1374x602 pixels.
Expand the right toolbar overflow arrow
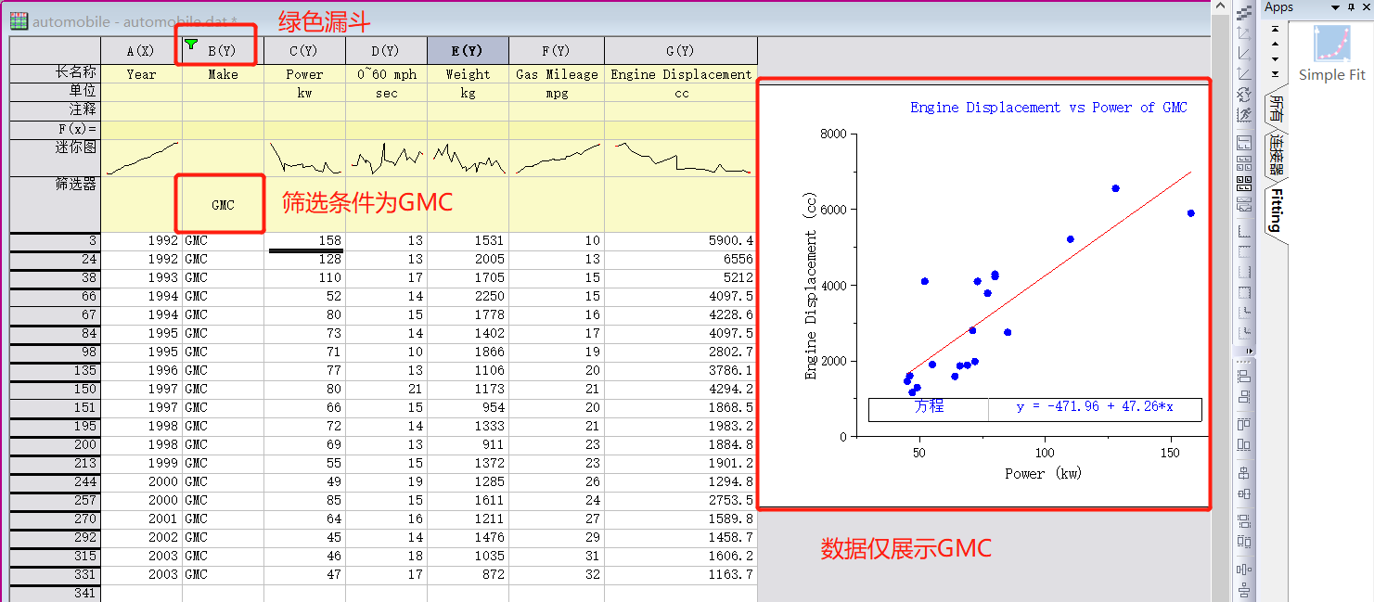tap(1250, 351)
